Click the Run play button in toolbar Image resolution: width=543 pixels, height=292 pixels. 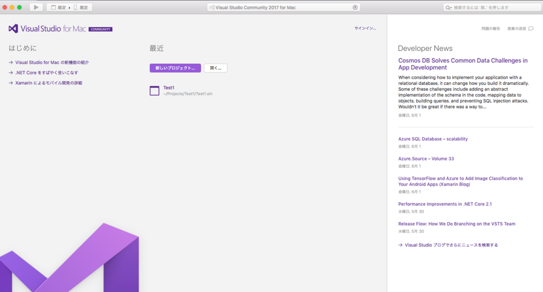click(36, 7)
